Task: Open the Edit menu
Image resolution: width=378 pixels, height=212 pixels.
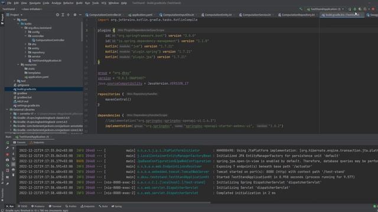Action: [x=16, y=3]
